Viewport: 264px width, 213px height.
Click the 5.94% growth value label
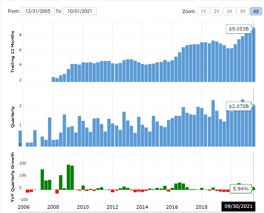tap(240, 189)
